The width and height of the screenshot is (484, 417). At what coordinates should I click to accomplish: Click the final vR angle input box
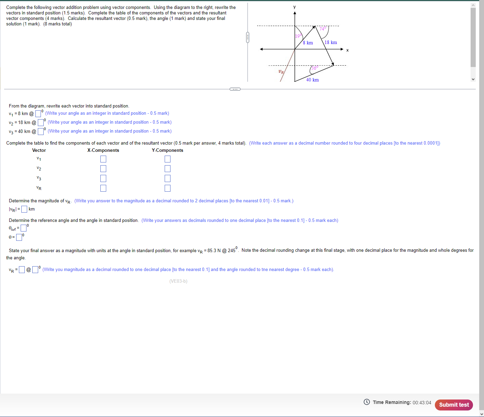point(35,270)
